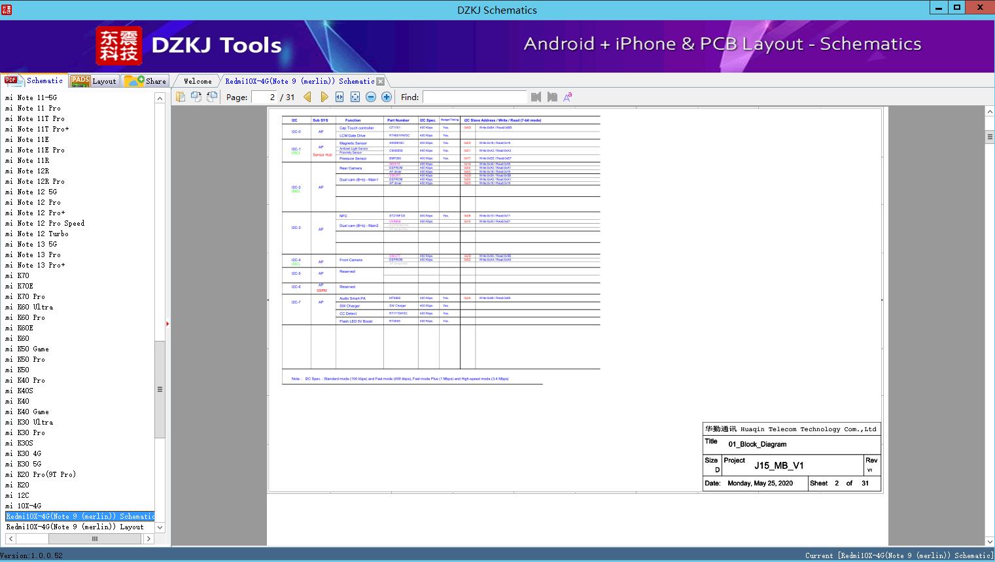Click the model list horizontal scroll left arrow

10,538
